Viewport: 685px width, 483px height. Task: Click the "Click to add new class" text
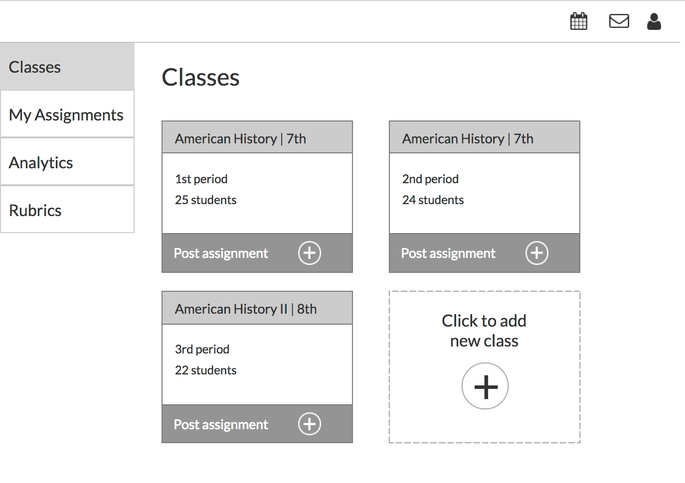484,331
